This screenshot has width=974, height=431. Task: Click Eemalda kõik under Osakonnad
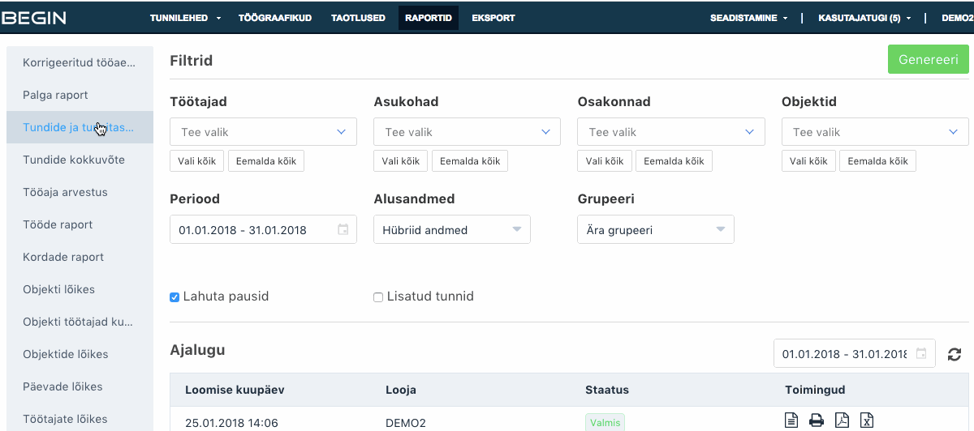[x=674, y=161]
